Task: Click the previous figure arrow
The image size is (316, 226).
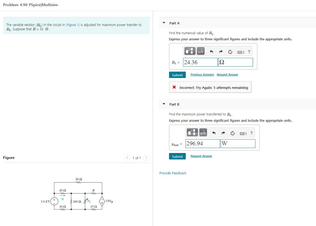Action: (127, 157)
